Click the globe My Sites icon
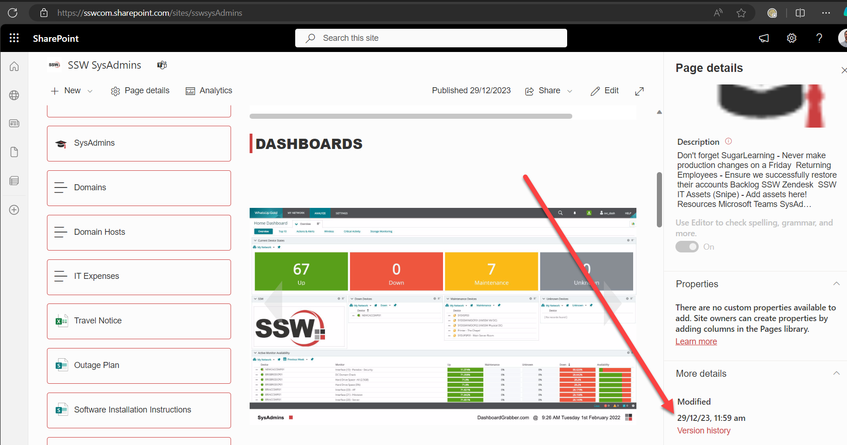Screen dimensions: 847x445 pyautogui.click(x=14, y=95)
